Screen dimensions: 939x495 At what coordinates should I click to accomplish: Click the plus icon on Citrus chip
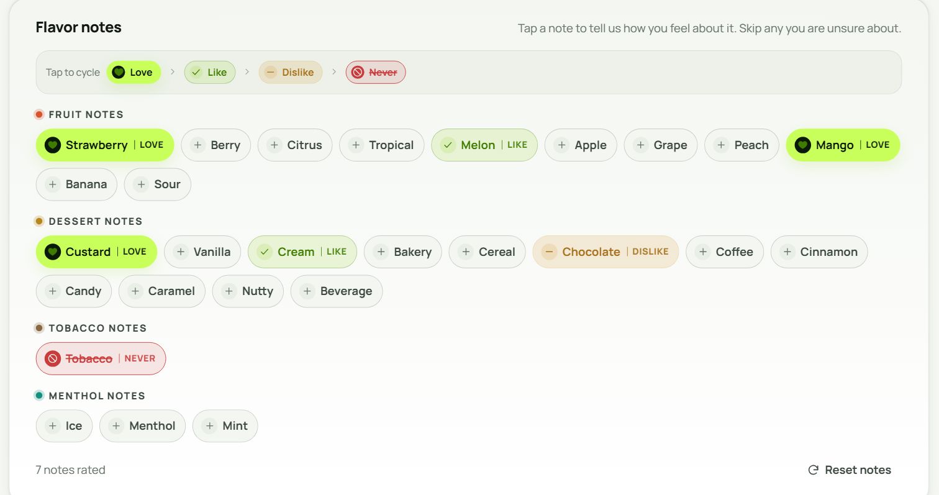click(274, 145)
